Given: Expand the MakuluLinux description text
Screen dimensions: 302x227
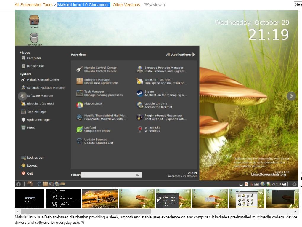Looking at the screenshot, I should coord(82,223).
